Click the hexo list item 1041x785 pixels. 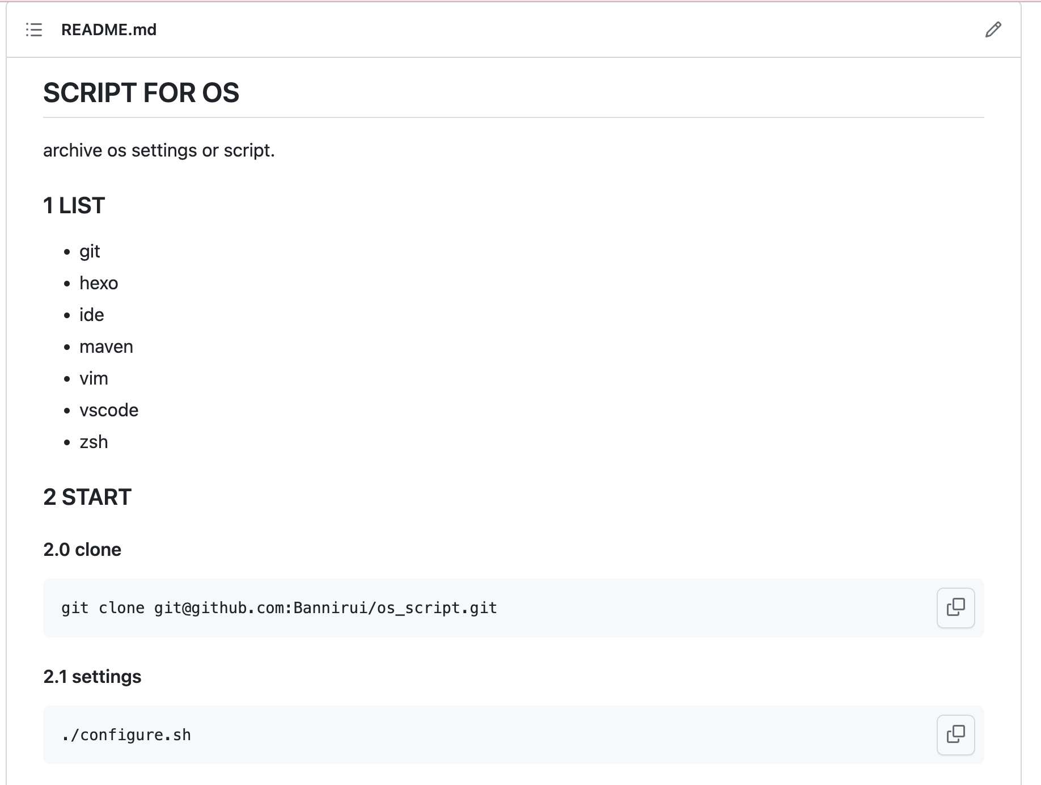tap(99, 283)
